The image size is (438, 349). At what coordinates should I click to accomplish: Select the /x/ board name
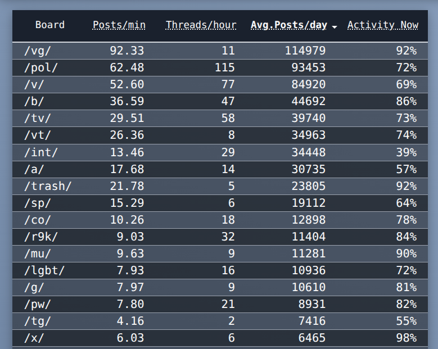click(x=34, y=338)
